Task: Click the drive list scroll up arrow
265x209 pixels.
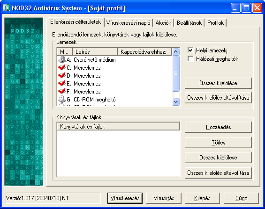Action: tap(175, 51)
